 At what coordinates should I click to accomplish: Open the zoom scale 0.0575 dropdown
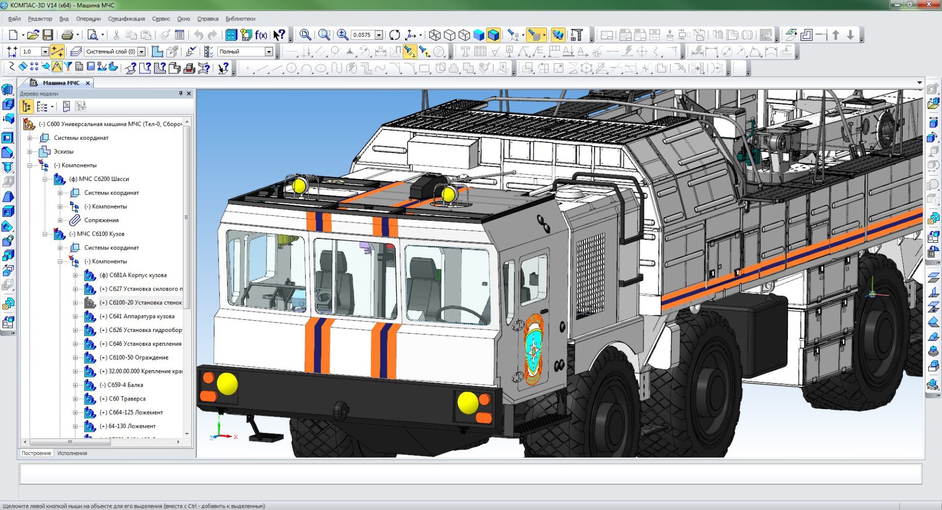(x=379, y=35)
